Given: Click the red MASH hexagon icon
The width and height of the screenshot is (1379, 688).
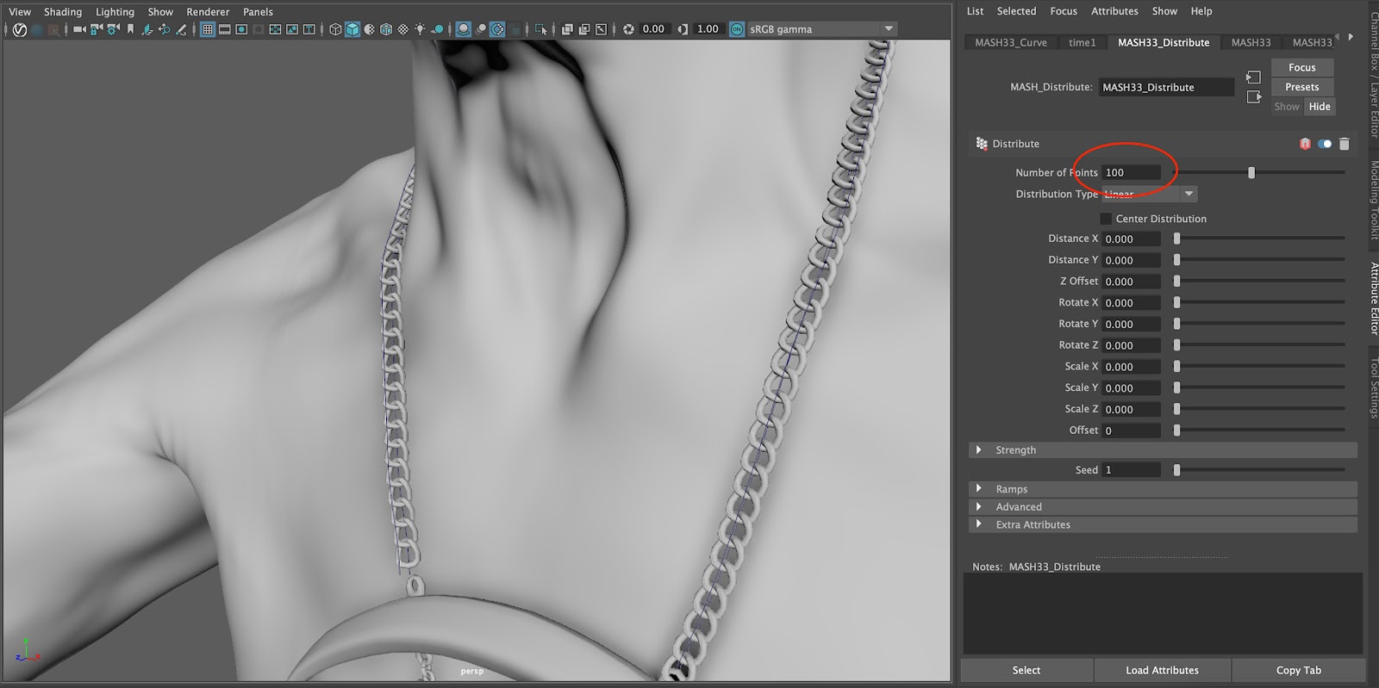Looking at the screenshot, I should pos(1305,144).
